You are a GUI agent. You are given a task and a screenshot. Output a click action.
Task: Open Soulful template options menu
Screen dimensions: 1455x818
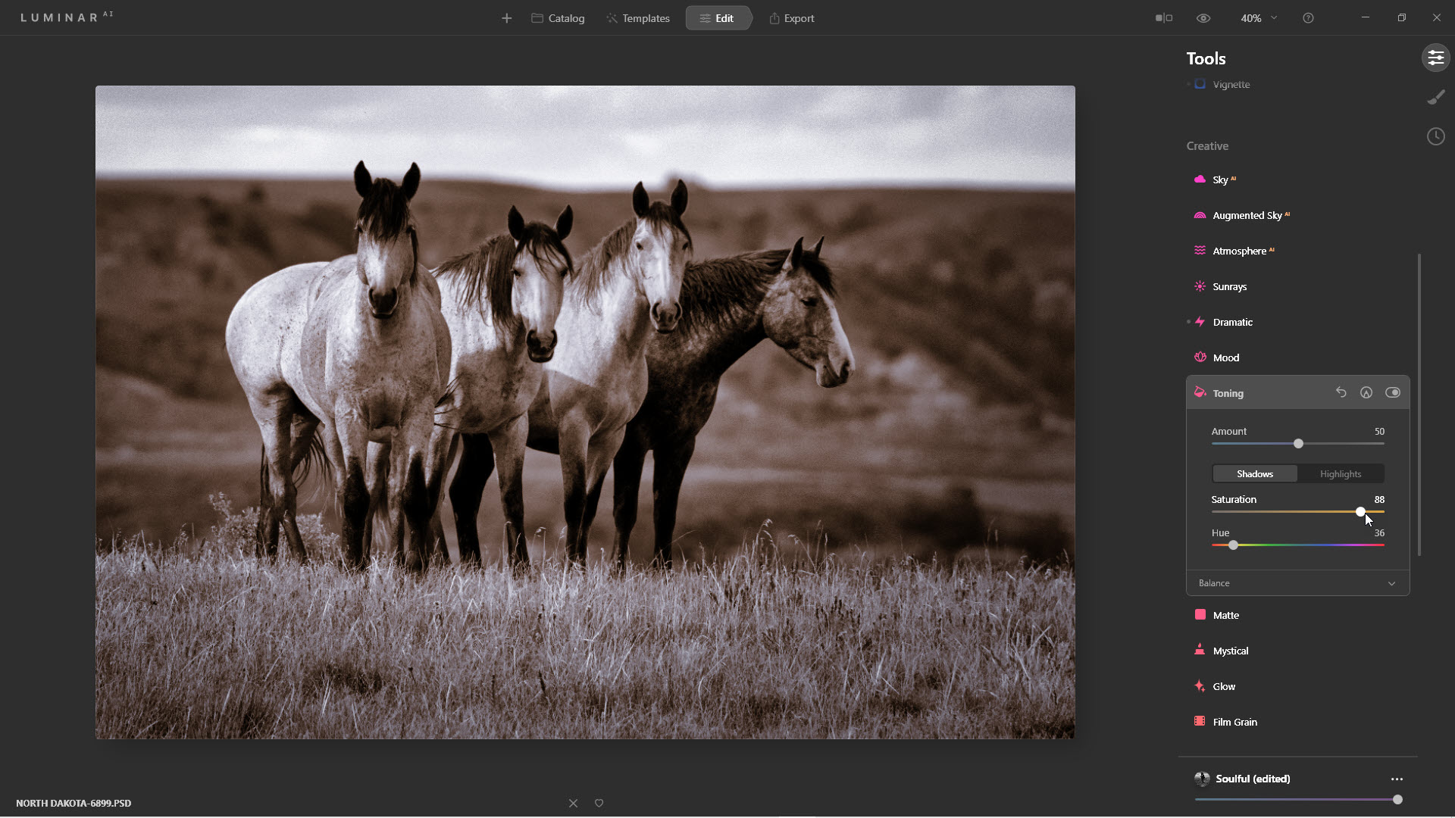point(1397,779)
